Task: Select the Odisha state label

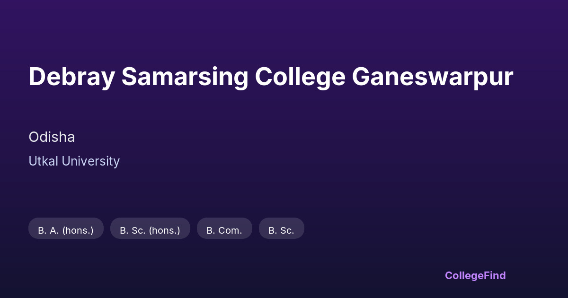Action: 52,137
